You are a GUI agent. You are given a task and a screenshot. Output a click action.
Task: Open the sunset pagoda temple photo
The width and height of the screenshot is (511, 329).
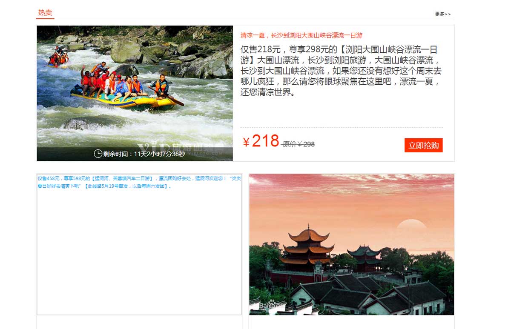coord(352,245)
